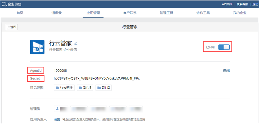Click the folder icon in 部门2 tag

[x=99, y=88]
